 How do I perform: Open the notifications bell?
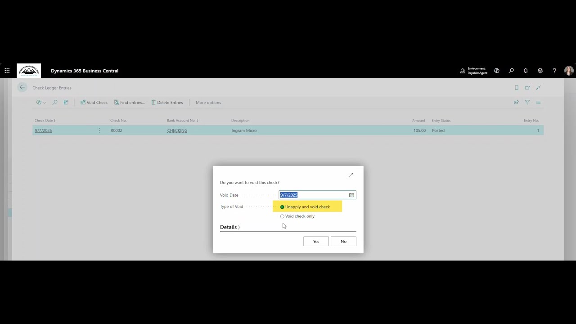tap(526, 71)
